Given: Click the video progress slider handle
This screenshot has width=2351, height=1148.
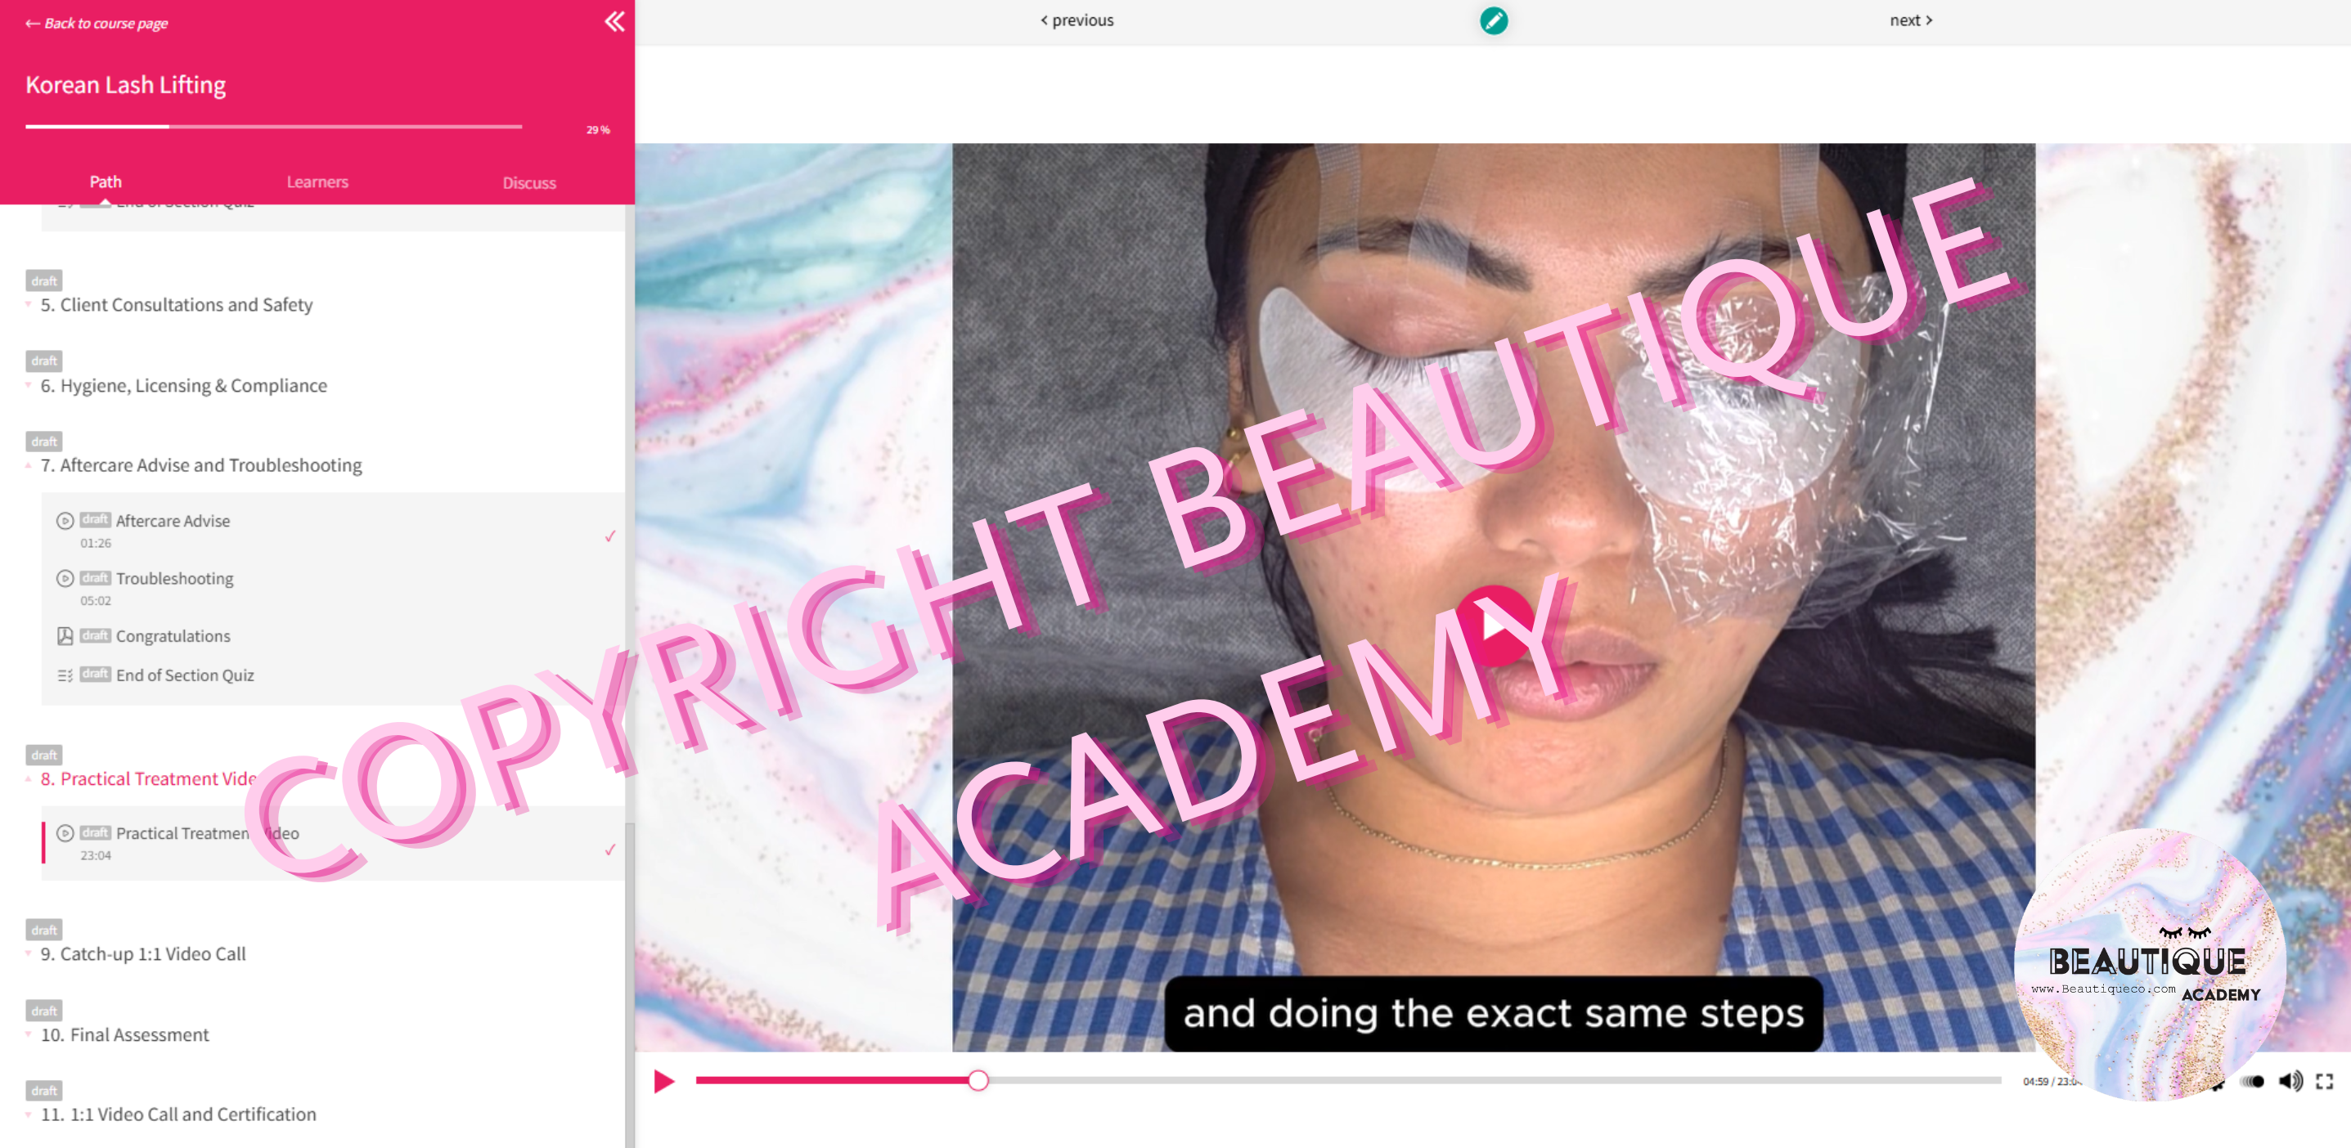Looking at the screenshot, I should pyautogui.click(x=978, y=1082).
